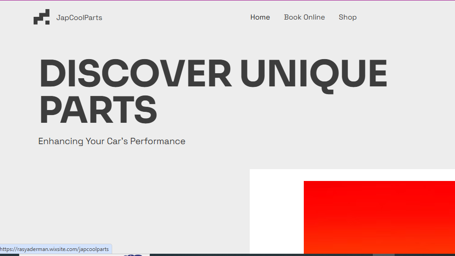Click "Your Car's" in the tagline
The height and width of the screenshot is (256, 455).
[107, 141]
